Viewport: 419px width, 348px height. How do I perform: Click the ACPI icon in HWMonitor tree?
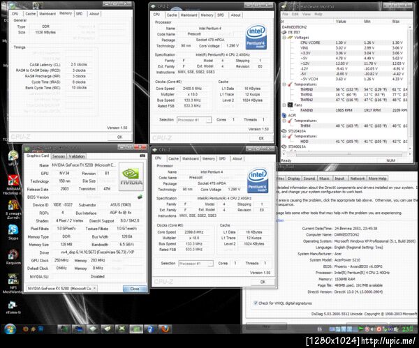(284, 115)
